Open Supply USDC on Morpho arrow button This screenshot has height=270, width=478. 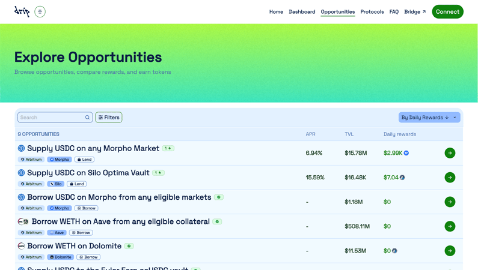tap(450, 153)
